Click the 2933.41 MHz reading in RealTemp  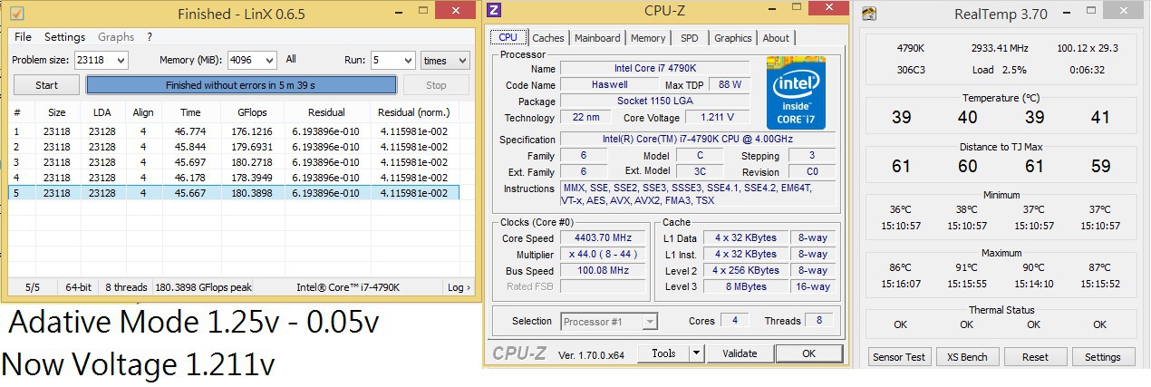coord(1001,48)
